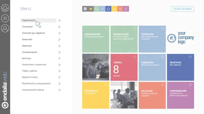Screen dimensions: 204x114
Task: Open the 'Conoce quién es quién' tile
Action: point(96,39)
